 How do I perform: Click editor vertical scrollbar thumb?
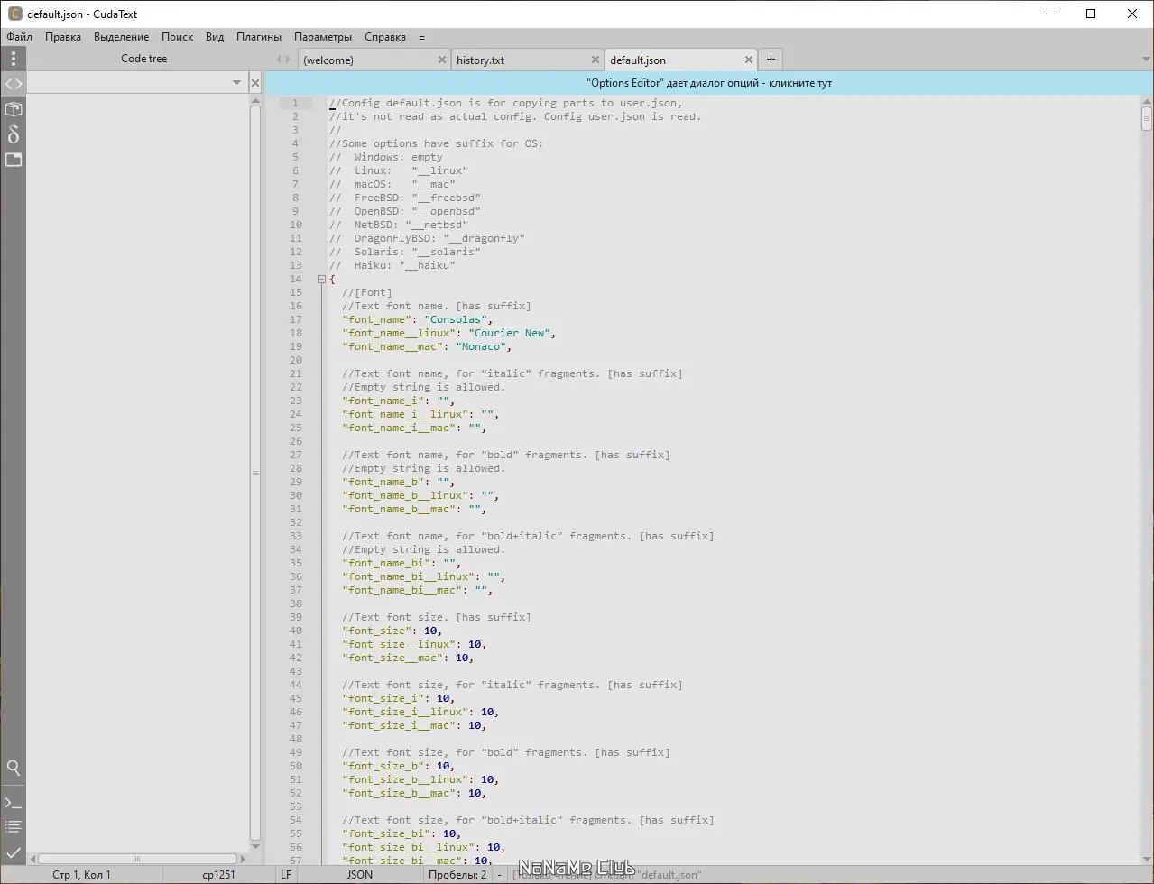tap(1146, 118)
